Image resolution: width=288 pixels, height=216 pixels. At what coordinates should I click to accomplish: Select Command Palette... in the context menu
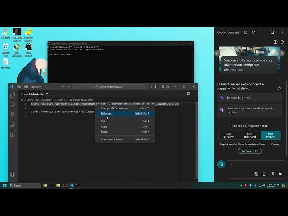[x=112, y=139]
